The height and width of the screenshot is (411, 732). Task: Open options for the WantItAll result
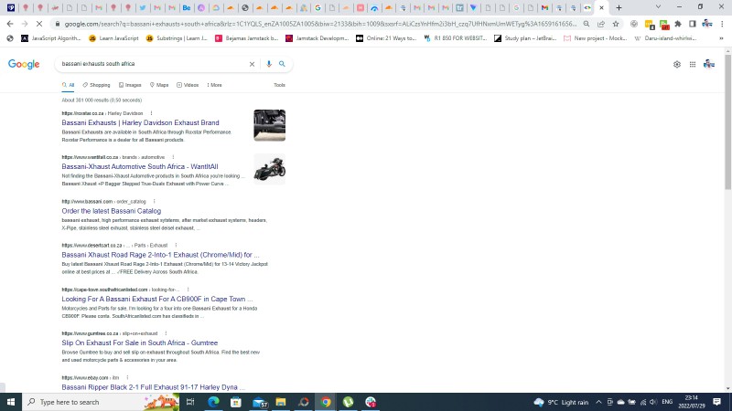173,157
